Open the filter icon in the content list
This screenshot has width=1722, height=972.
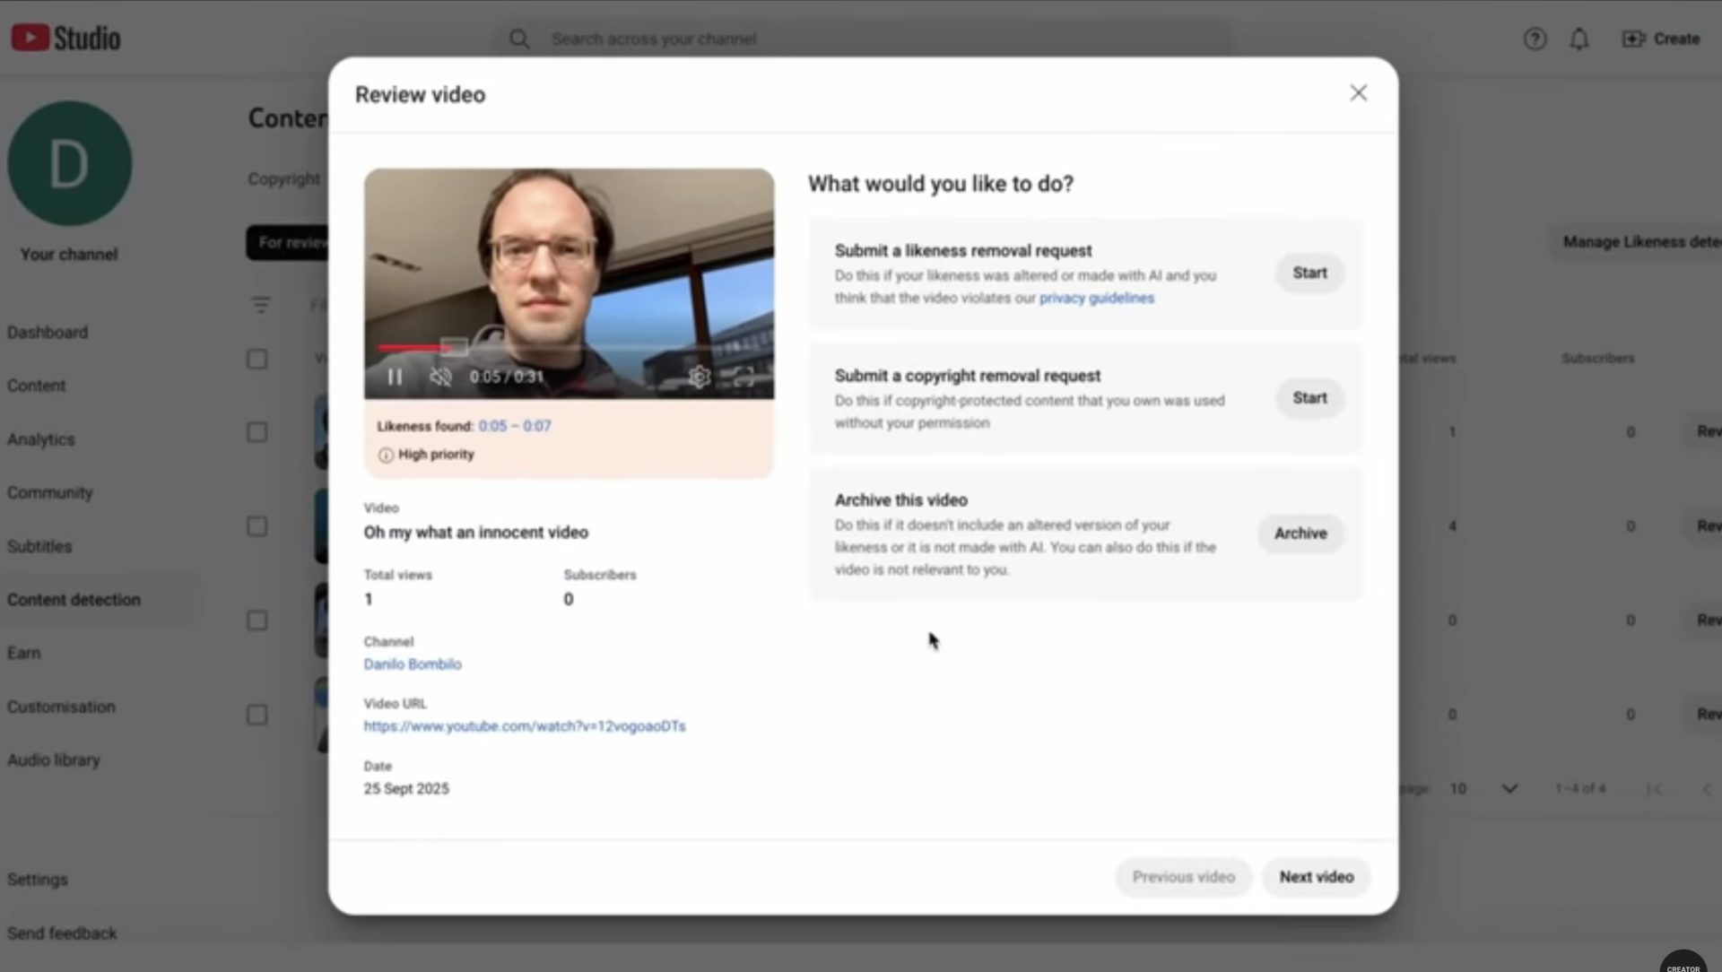point(261,305)
